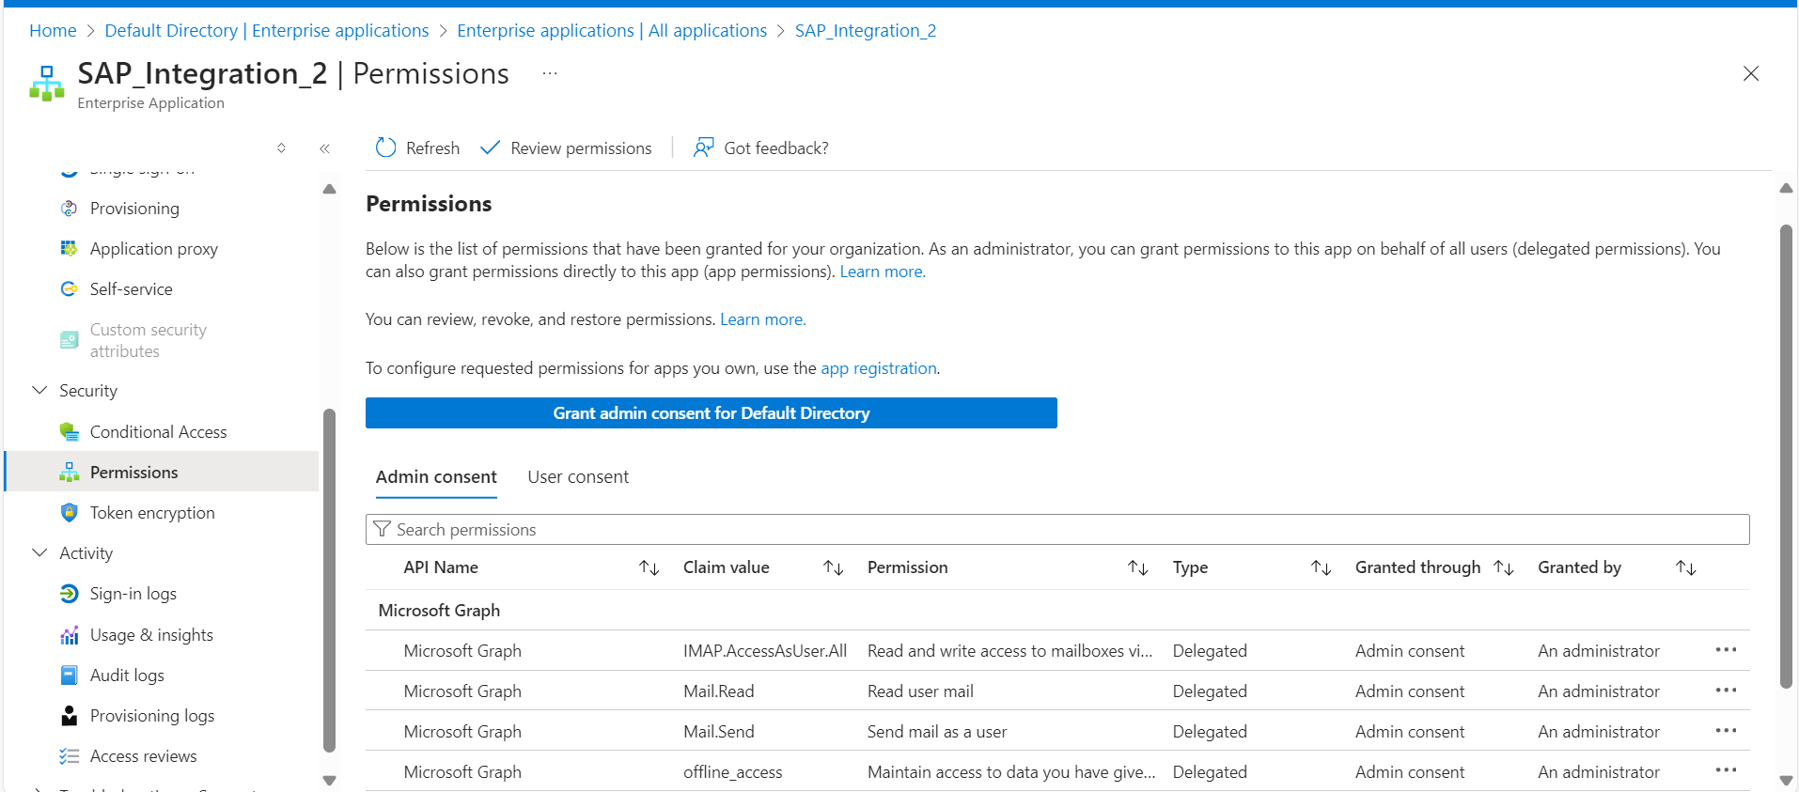Click the Provisioning logs person icon
1799x792 pixels.
click(x=69, y=716)
